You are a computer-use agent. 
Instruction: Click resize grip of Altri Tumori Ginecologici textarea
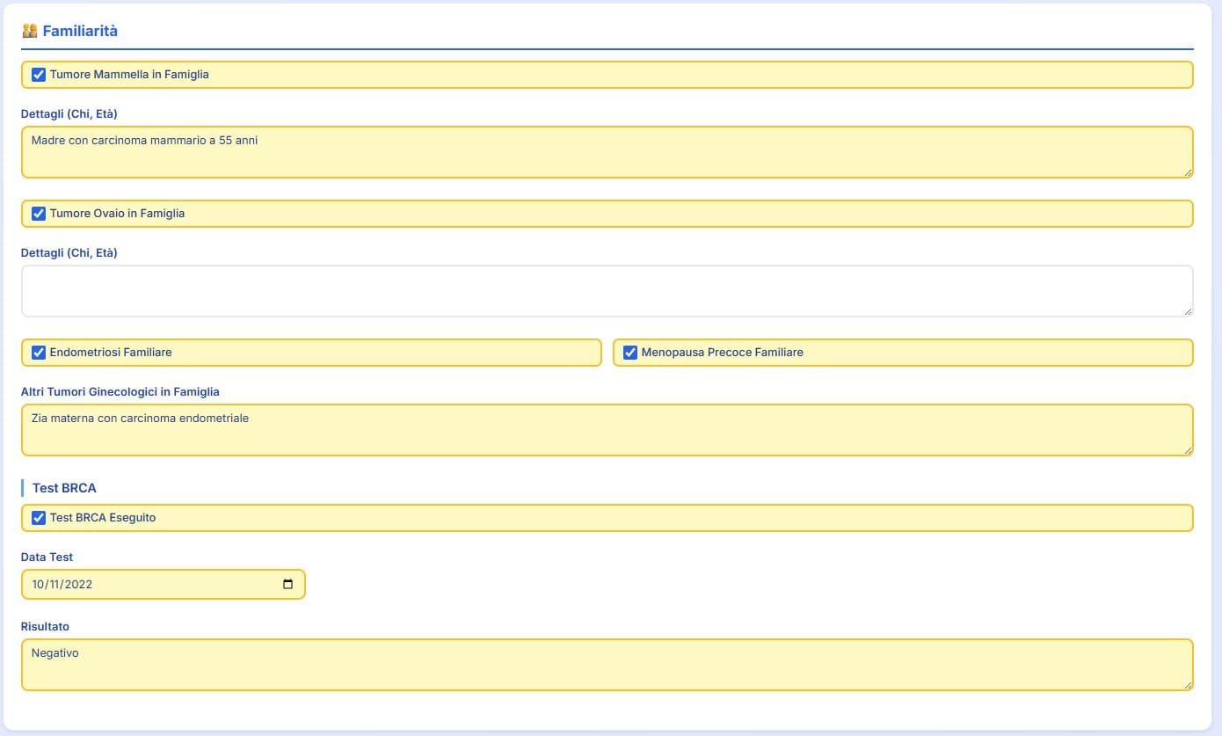coord(1188,450)
